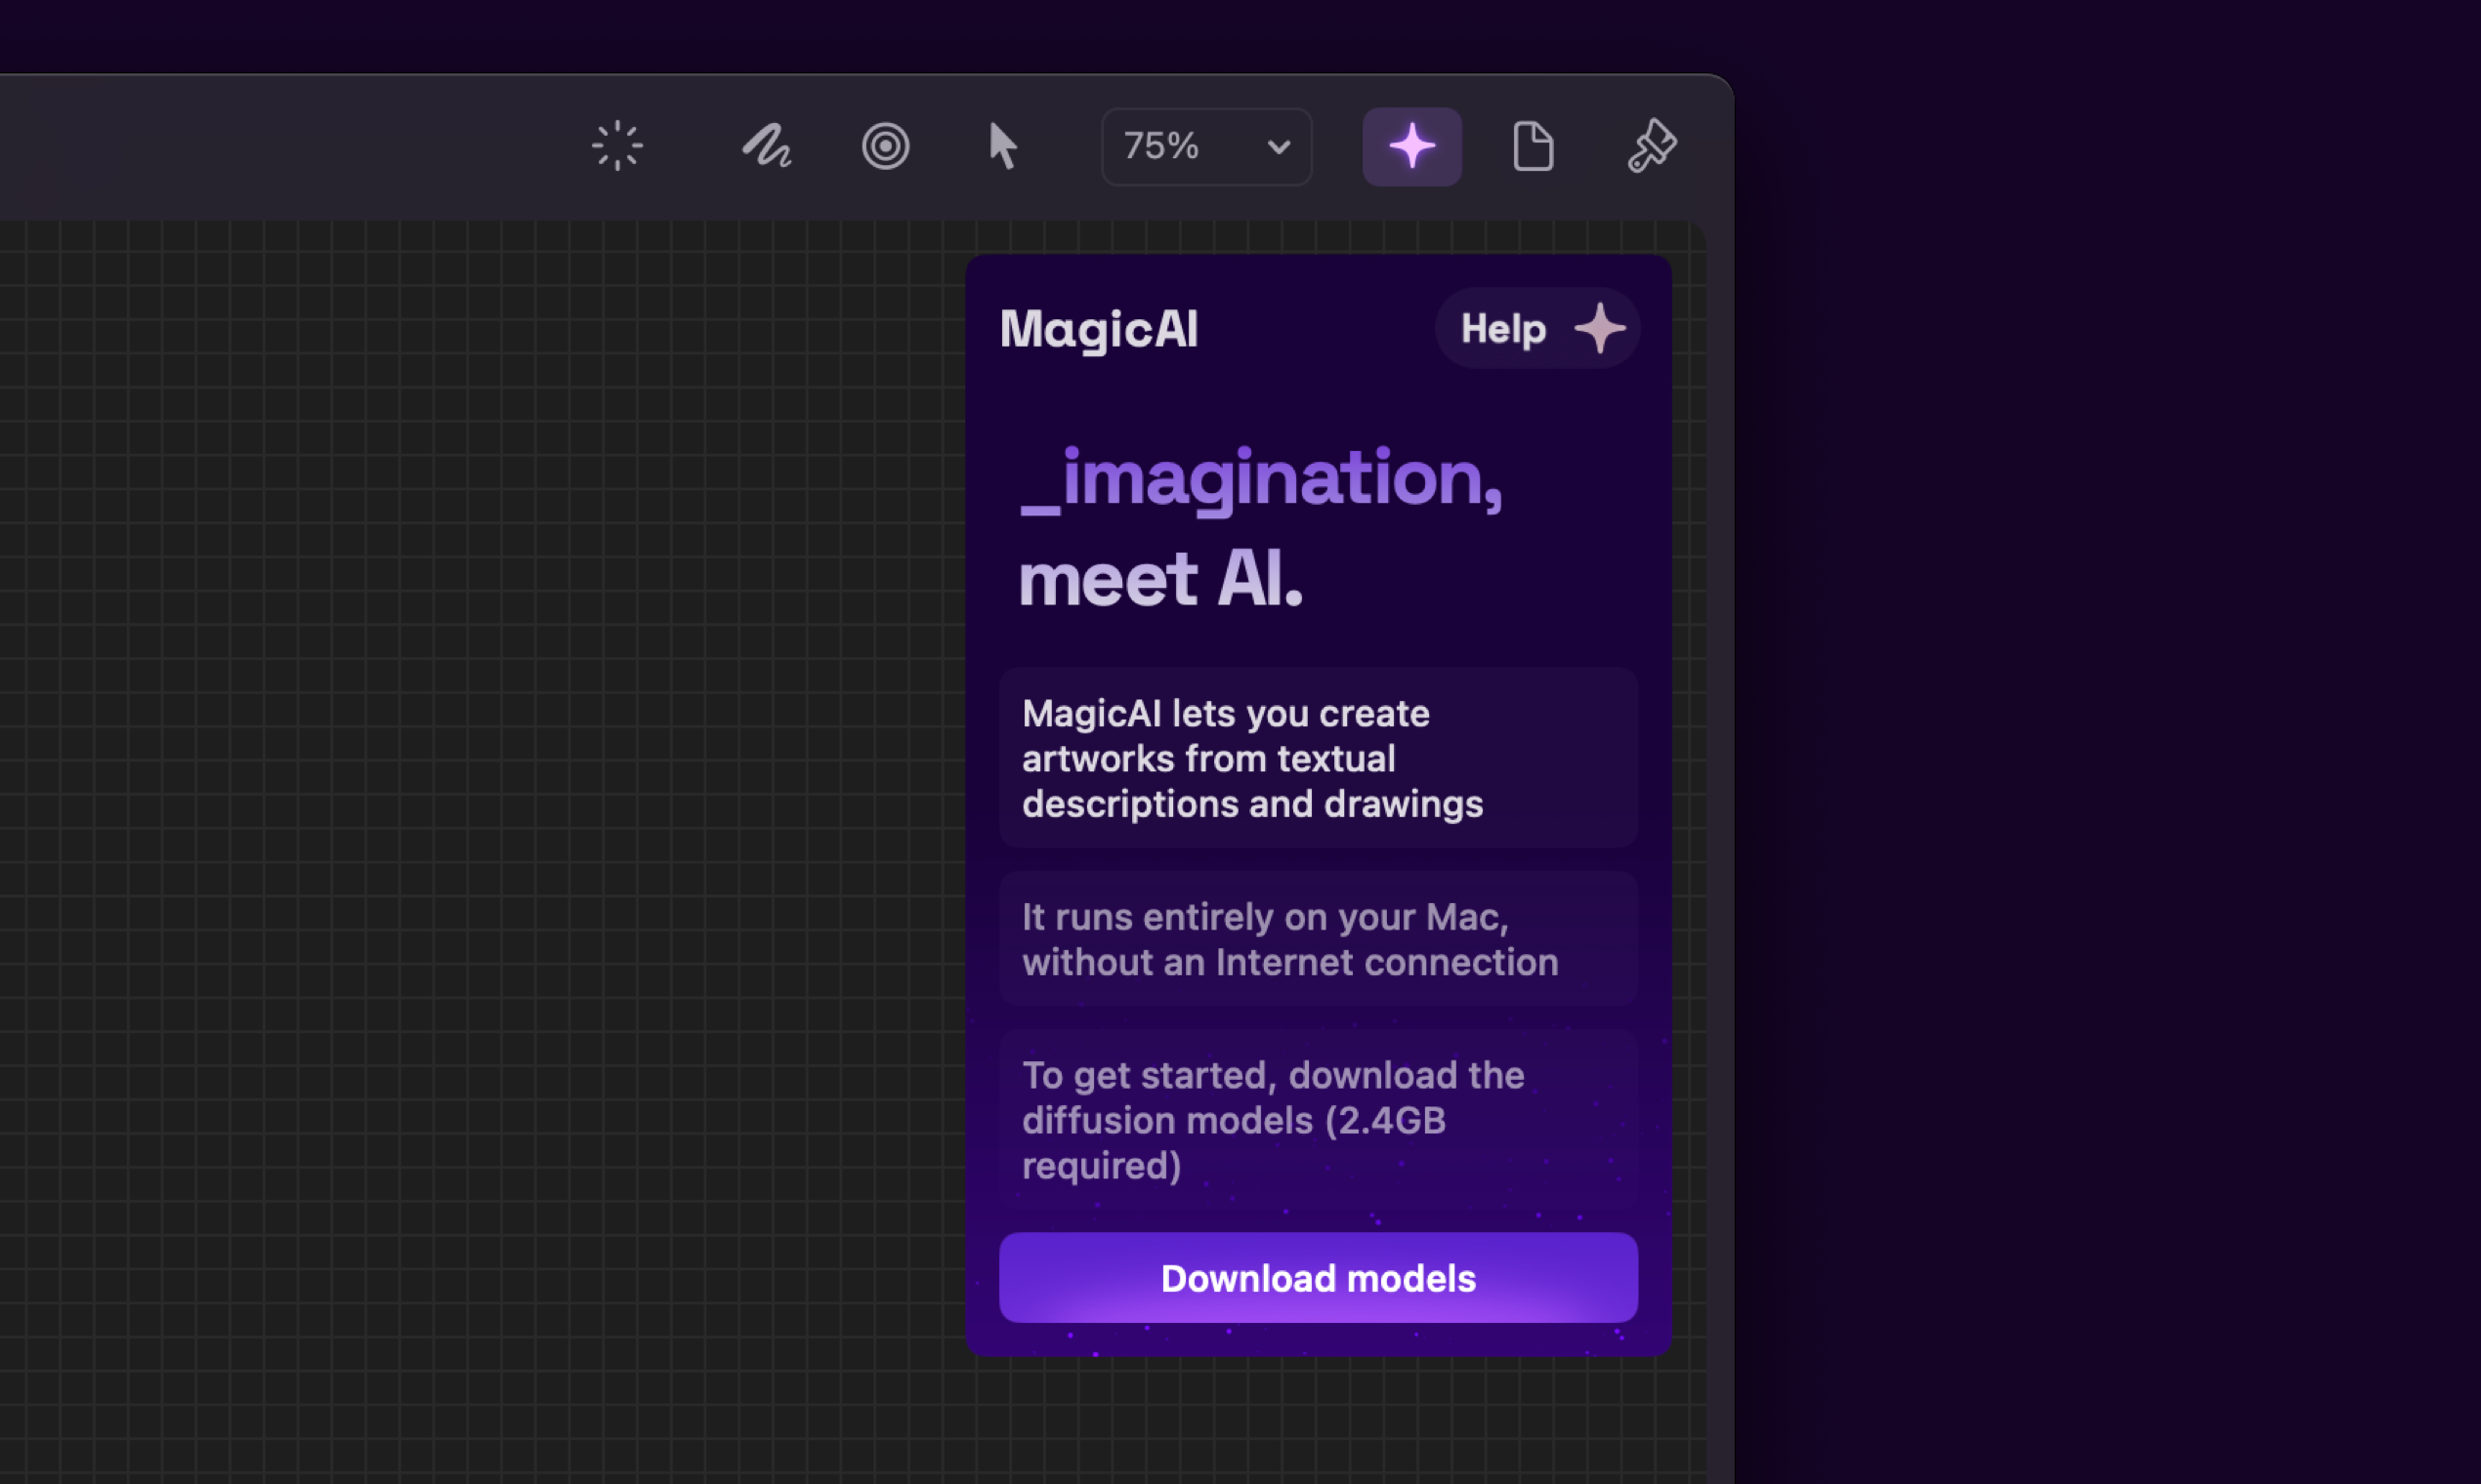
Task: Select the concentric circles target tool
Action: [885, 146]
